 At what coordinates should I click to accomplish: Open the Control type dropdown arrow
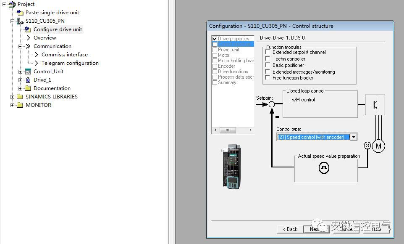tap(354, 137)
